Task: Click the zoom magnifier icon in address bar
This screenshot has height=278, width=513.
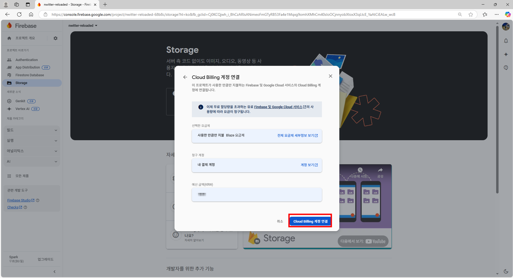Action: click(x=460, y=14)
